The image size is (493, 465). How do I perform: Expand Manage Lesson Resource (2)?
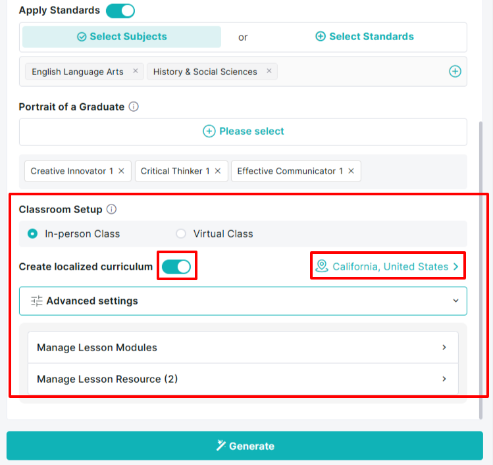pos(243,379)
